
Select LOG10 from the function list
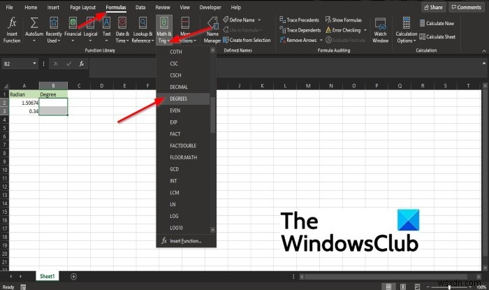[184, 228]
